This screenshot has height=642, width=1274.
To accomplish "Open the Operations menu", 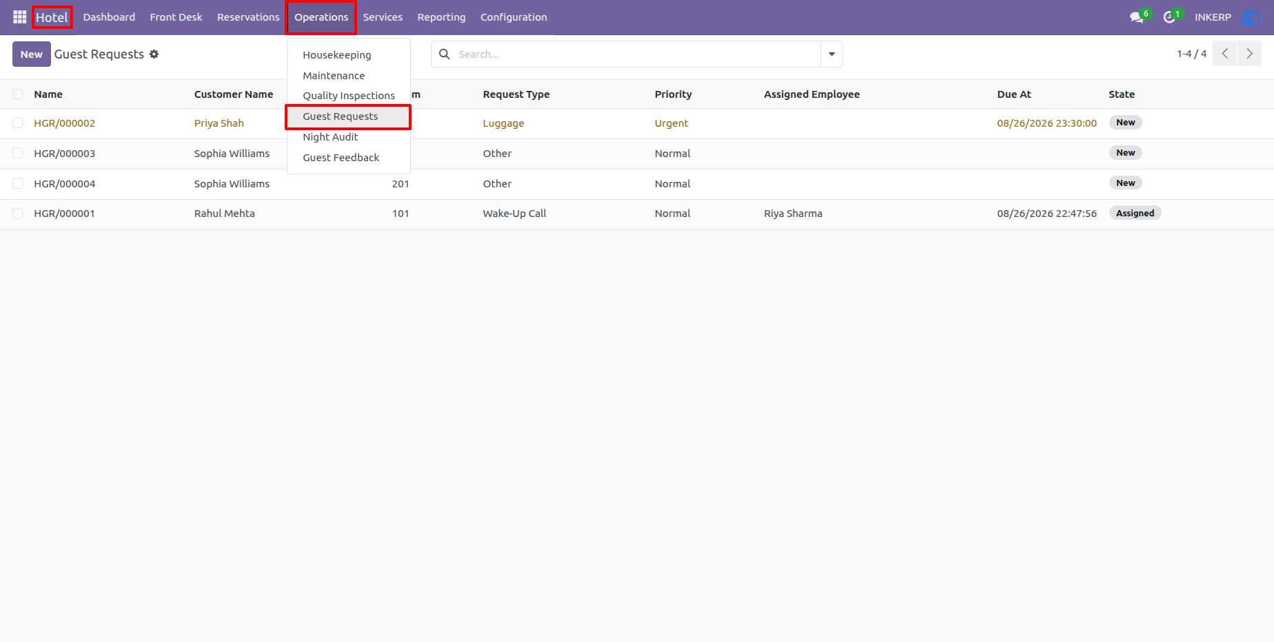I will [x=321, y=17].
